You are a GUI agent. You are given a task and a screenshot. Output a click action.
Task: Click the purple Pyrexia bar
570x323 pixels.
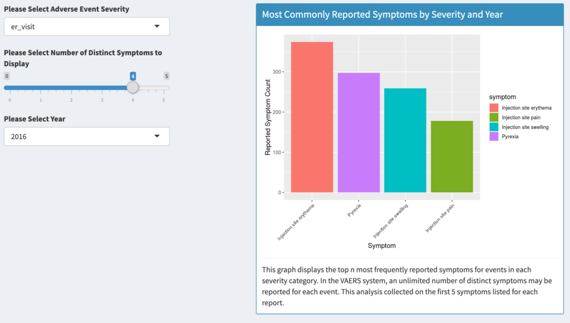tap(358, 133)
